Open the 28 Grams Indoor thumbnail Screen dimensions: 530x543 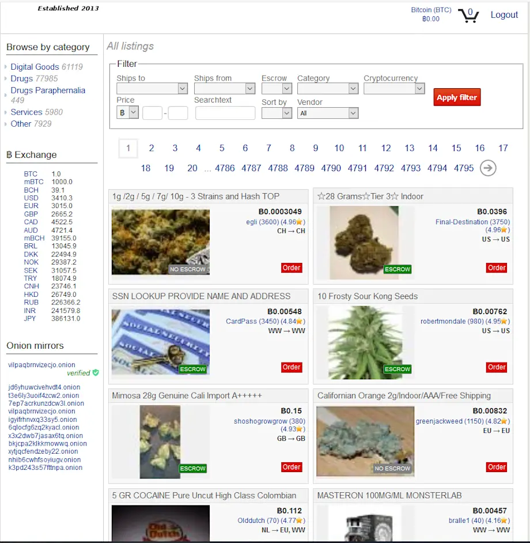[x=364, y=243]
